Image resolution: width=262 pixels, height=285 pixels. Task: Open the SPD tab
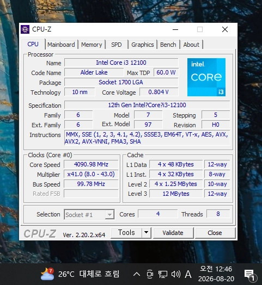click(x=117, y=45)
